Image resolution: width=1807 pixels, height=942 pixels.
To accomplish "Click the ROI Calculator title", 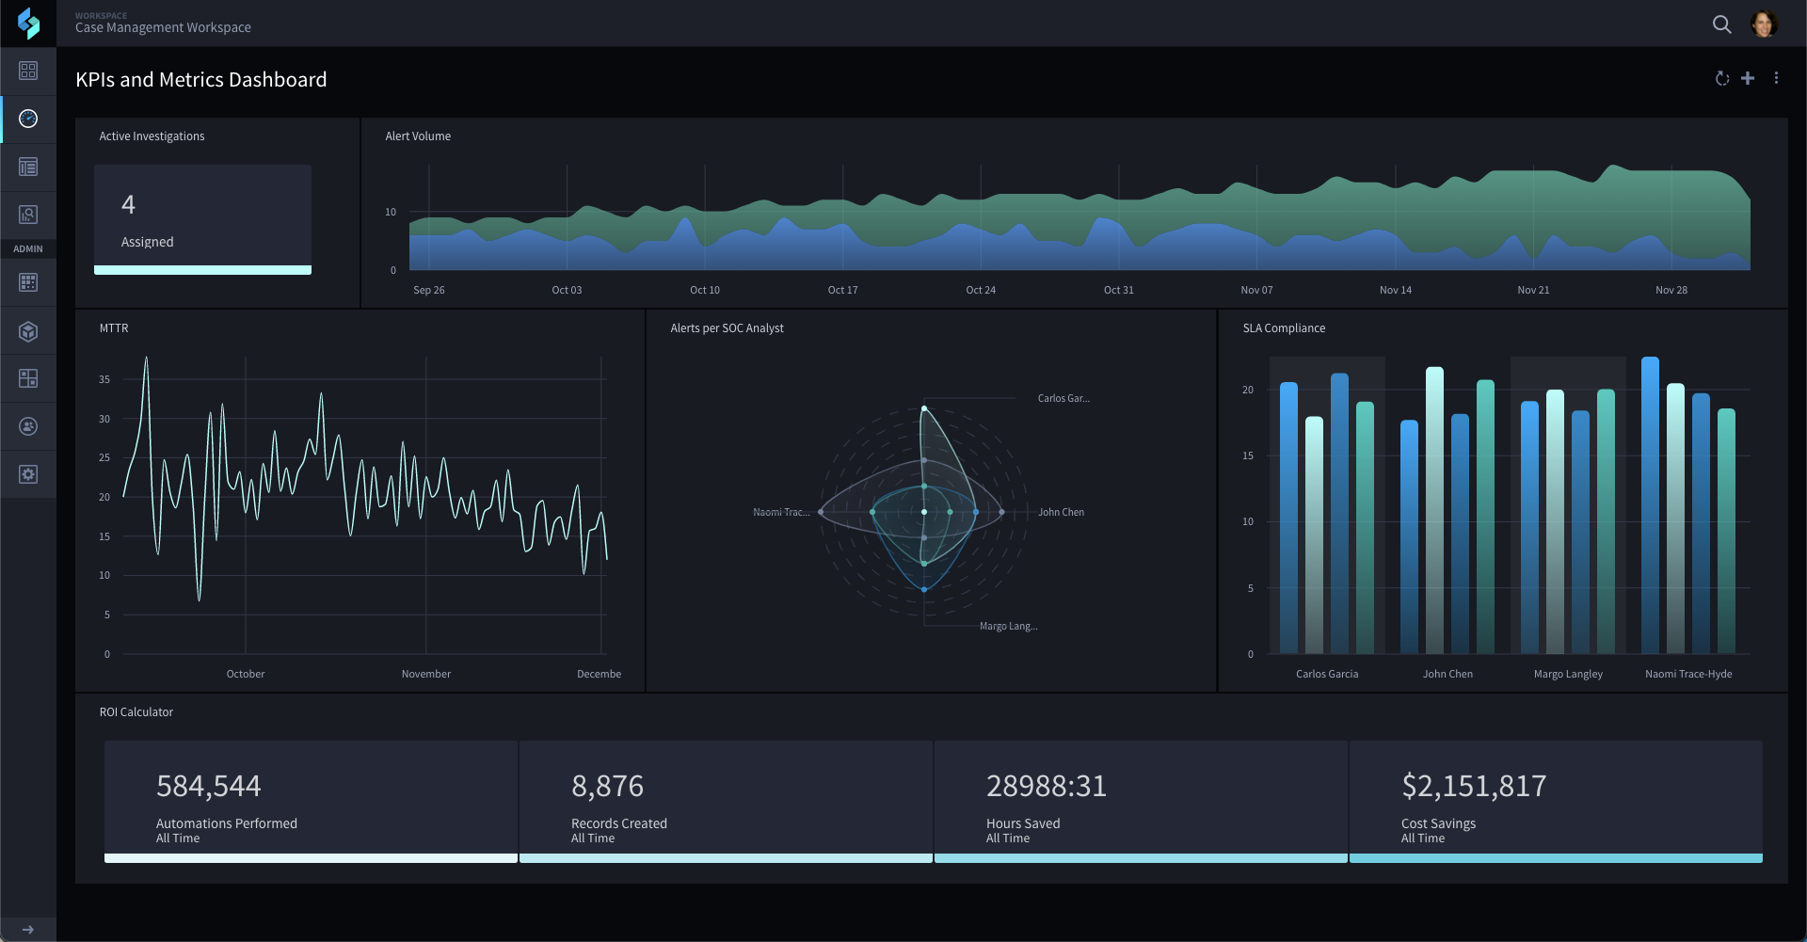I will pos(136,712).
